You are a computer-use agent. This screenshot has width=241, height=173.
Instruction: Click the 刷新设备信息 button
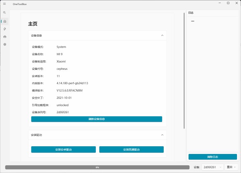pyautogui.click(x=96, y=119)
